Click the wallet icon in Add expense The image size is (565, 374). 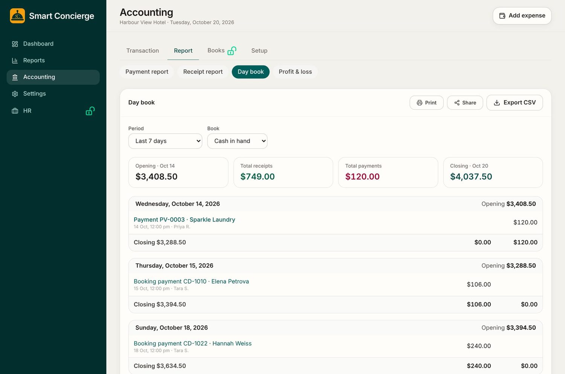pos(502,16)
